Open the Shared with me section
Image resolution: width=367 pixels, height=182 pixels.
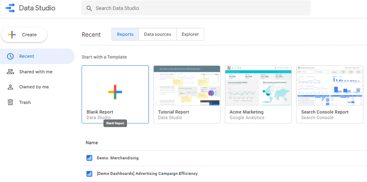coord(36,72)
